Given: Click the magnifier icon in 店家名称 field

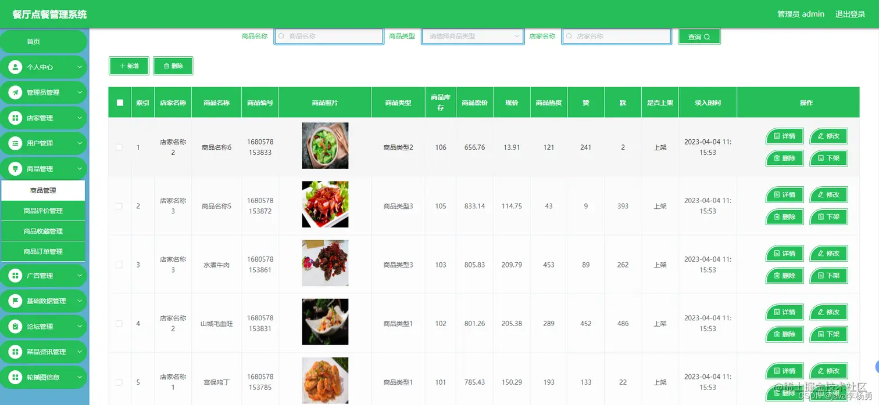Looking at the screenshot, I should [x=570, y=36].
